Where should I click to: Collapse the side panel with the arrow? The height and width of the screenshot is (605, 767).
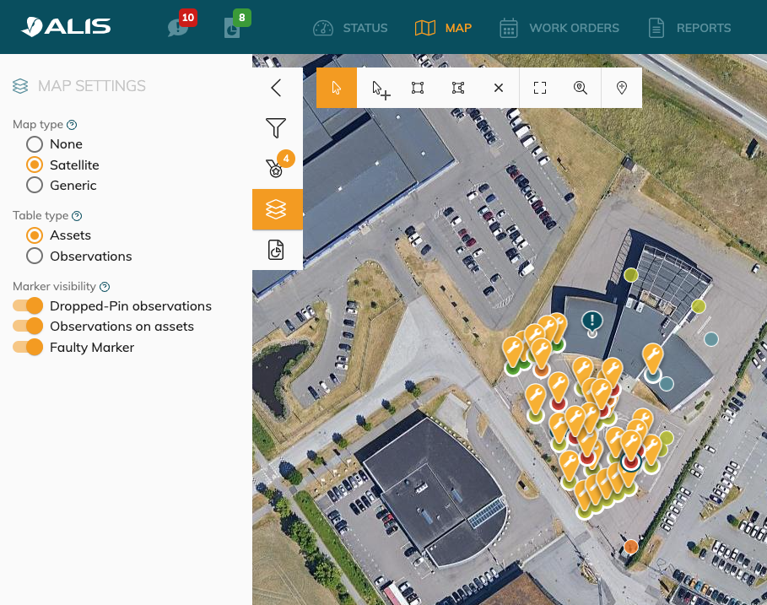276,88
